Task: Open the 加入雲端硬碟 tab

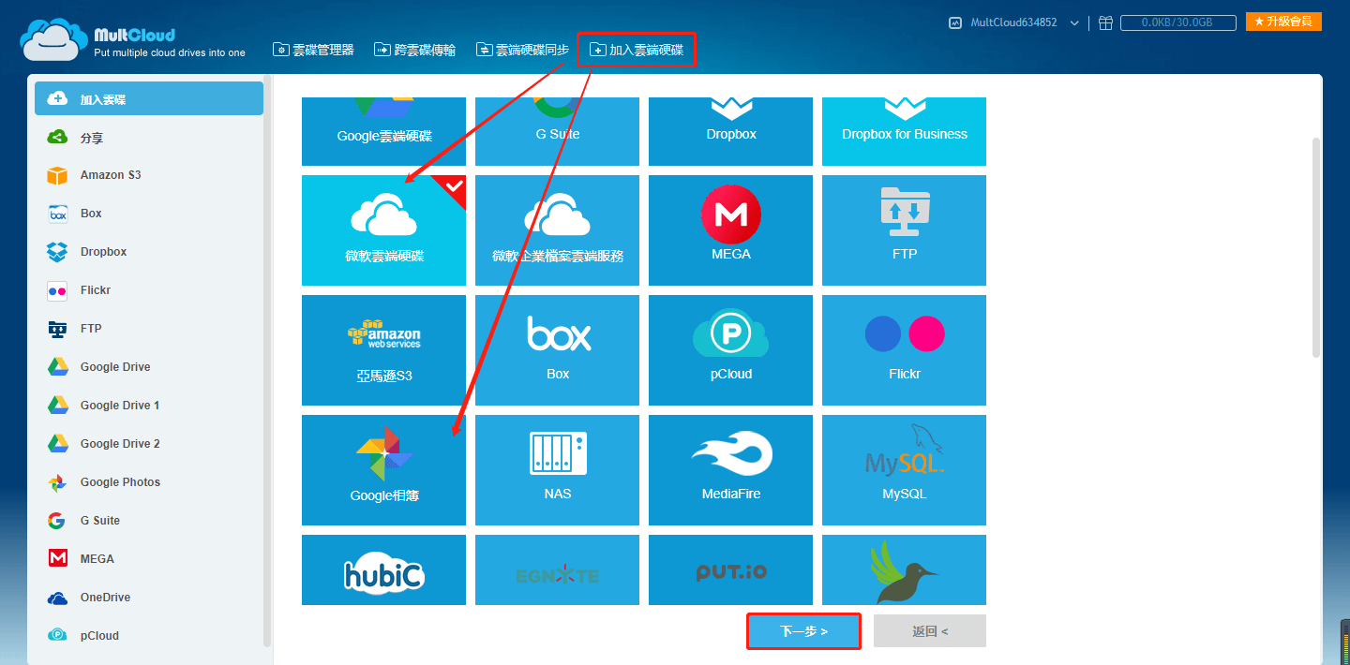Action: [x=637, y=50]
